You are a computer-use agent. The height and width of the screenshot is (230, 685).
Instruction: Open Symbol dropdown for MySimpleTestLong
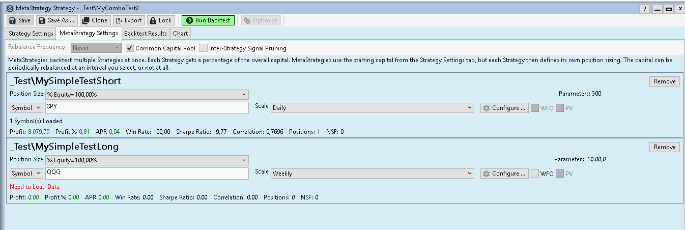[x=26, y=174]
